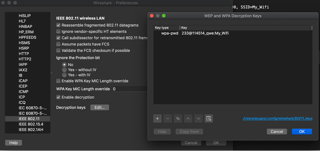Open the decryption keys Edit... button
Viewport: 320px width, 151px height.
click(x=100, y=108)
